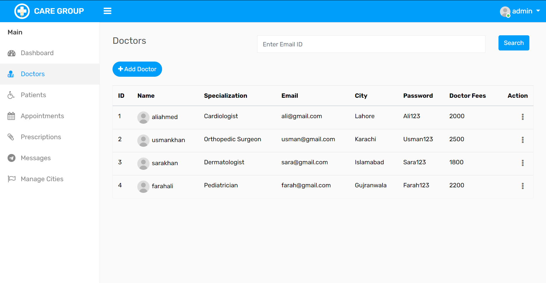The image size is (546, 283).
Task: Click the Care Group logo icon
Action: pos(22,11)
